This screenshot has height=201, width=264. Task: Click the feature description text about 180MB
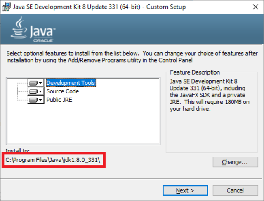click(210, 95)
